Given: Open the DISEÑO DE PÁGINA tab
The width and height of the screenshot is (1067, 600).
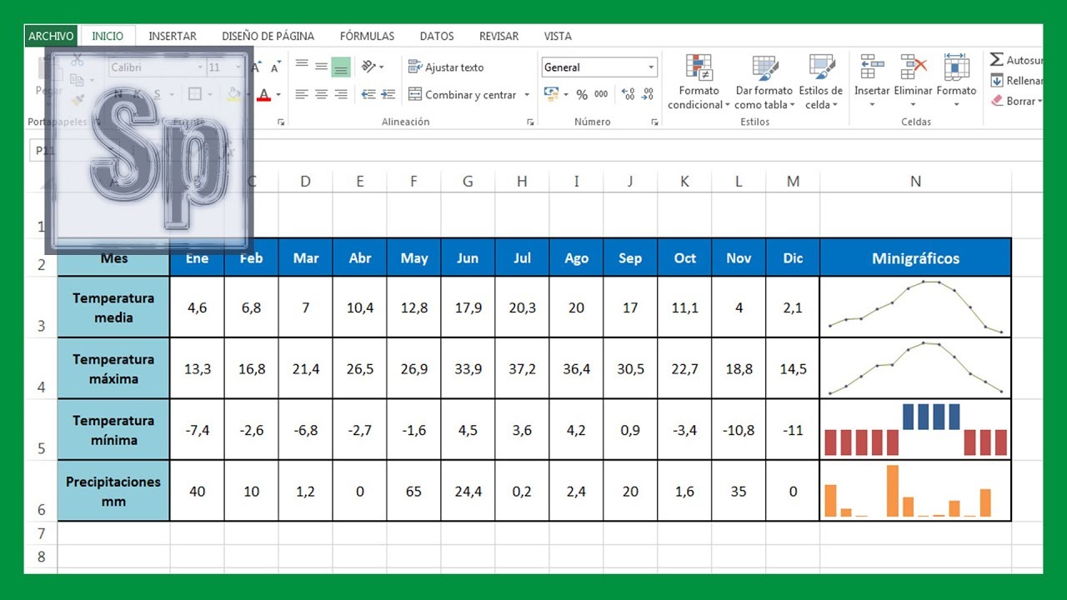Looking at the screenshot, I should 268,36.
